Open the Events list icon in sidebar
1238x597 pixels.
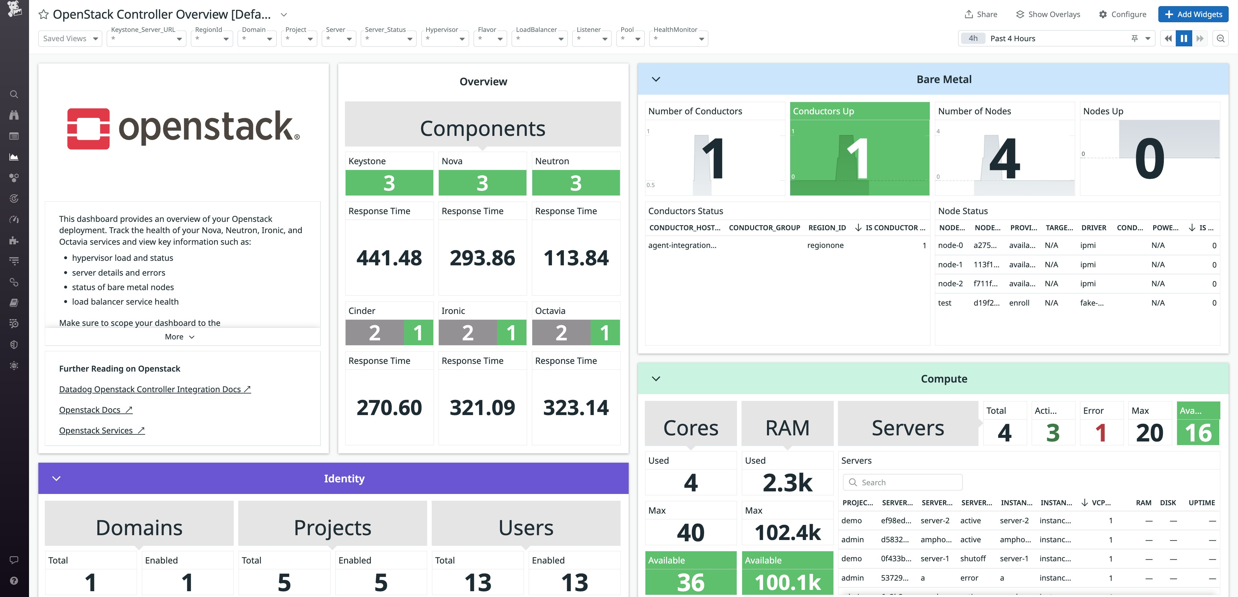[x=14, y=136]
